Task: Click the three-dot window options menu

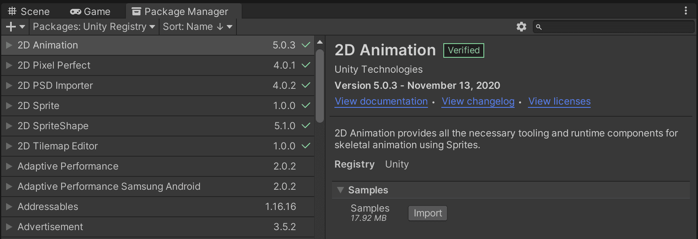Action: click(685, 11)
